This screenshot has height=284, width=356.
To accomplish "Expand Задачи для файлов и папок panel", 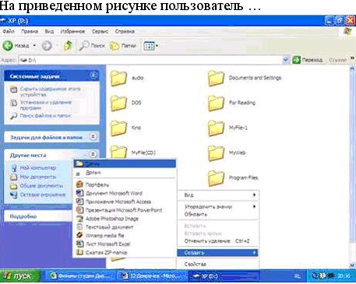I will point(93,137).
